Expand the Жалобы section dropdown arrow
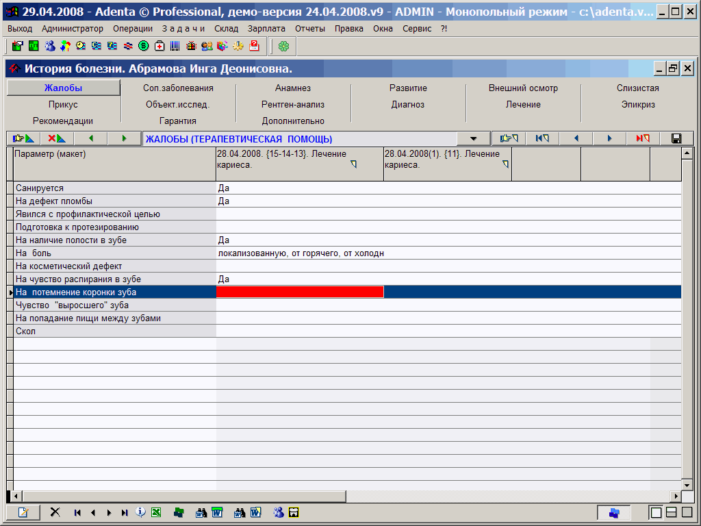 pos(473,139)
